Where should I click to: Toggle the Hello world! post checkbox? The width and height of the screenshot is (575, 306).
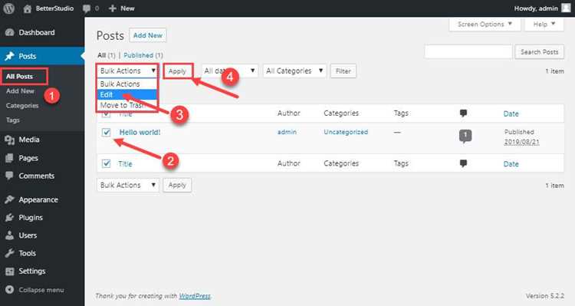(x=106, y=132)
